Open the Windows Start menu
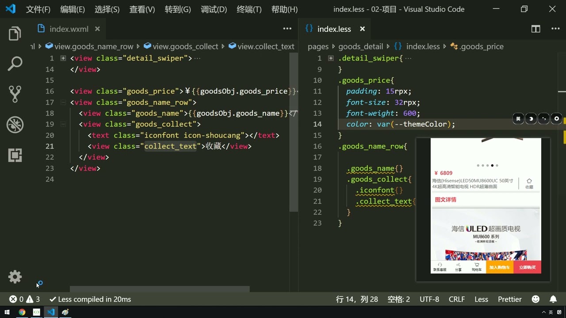Image resolution: width=566 pixels, height=318 pixels. [x=7, y=312]
